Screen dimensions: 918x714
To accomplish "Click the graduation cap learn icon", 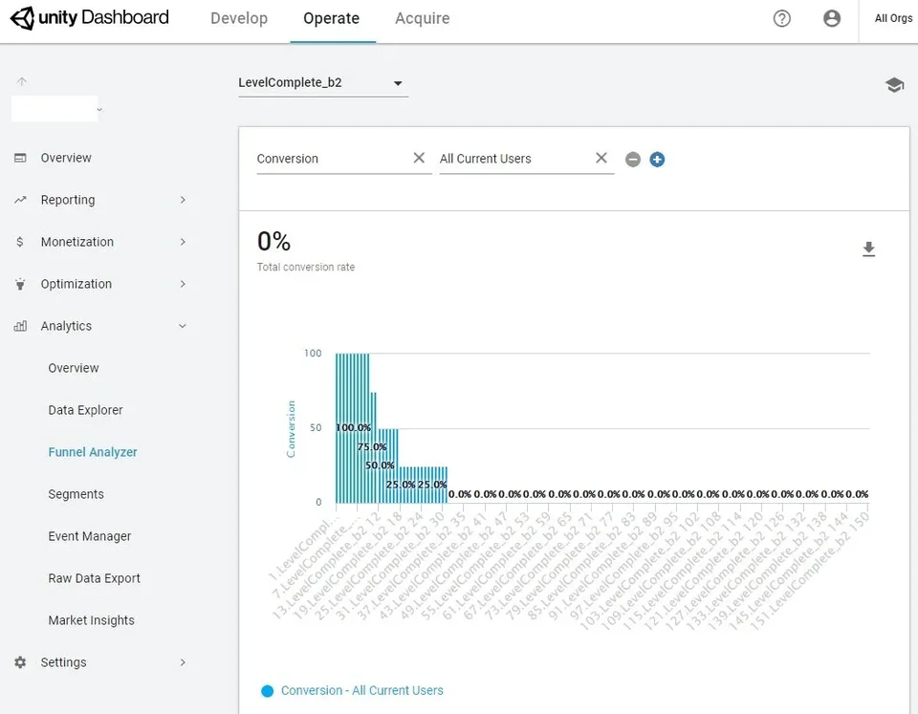I will pos(894,85).
